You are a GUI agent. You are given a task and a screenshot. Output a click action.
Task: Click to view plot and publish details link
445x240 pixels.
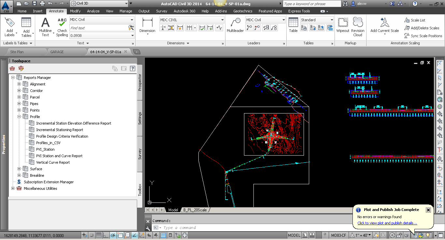(x=387, y=223)
